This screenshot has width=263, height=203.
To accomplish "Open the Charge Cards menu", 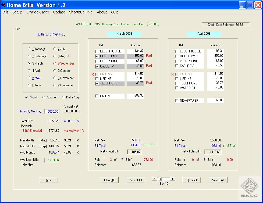I will (38, 12).
